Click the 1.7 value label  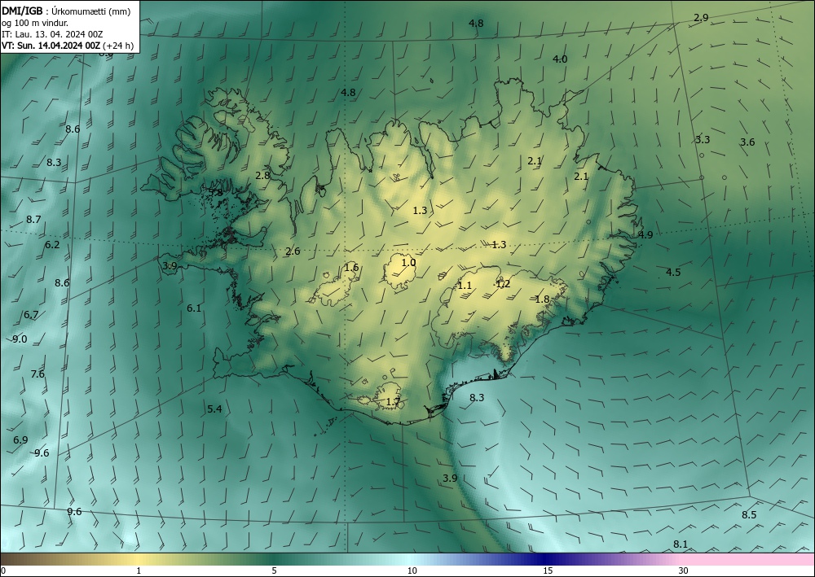tap(394, 402)
